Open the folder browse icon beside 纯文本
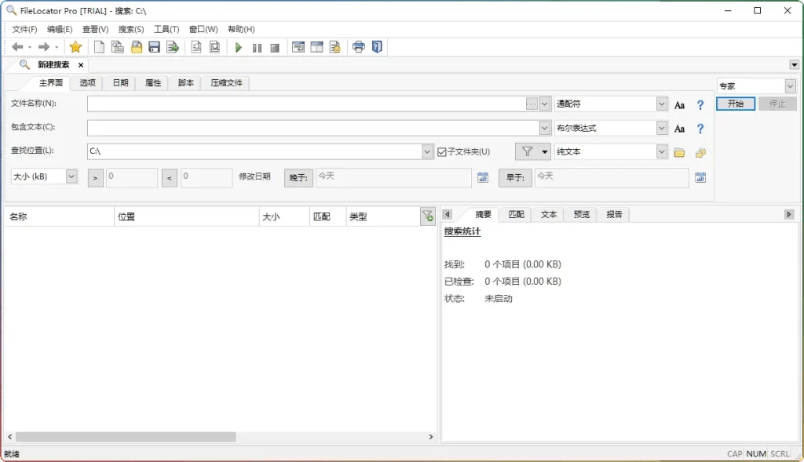 click(680, 151)
